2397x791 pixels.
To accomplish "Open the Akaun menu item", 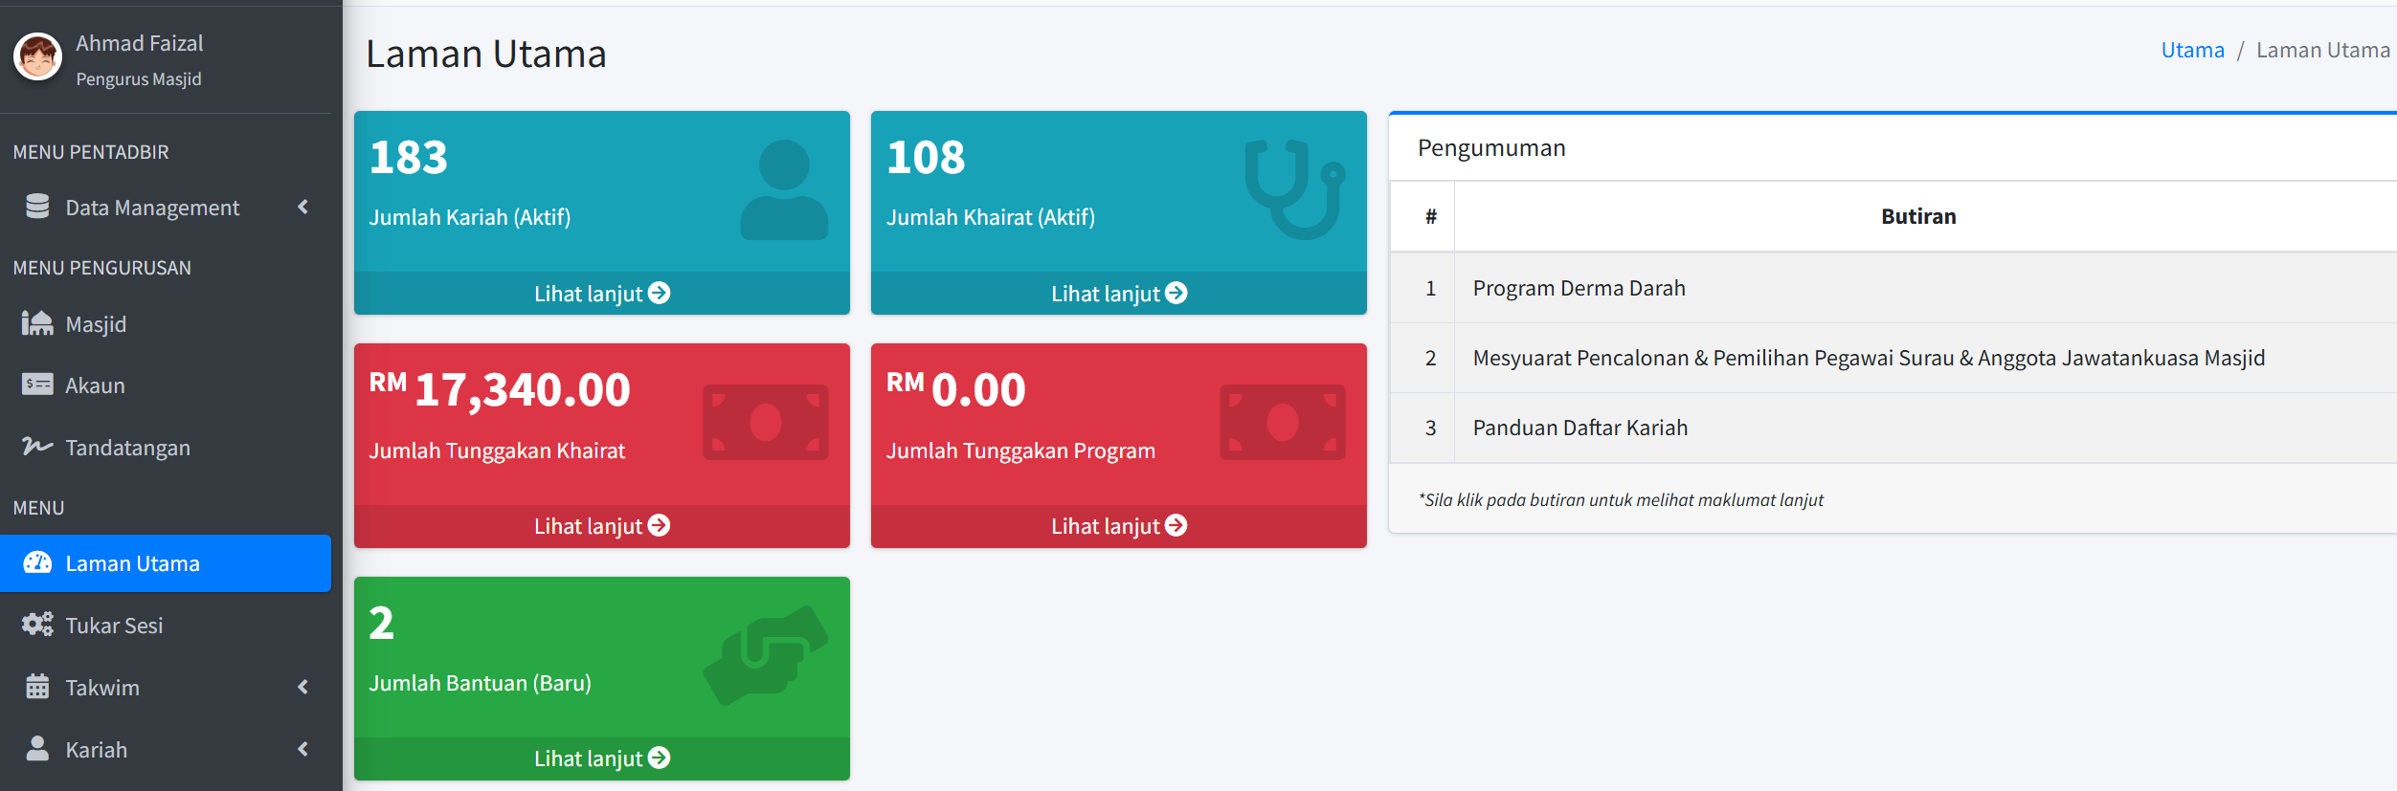I will pyautogui.click(x=95, y=385).
